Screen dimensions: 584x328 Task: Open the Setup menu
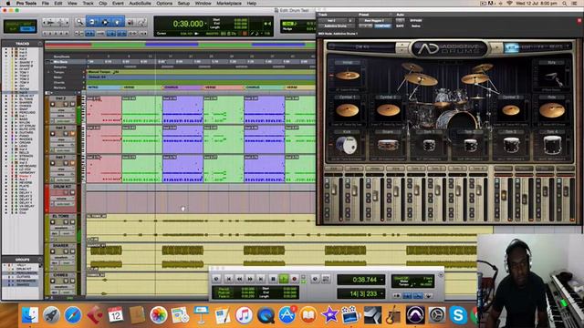coord(183,4)
